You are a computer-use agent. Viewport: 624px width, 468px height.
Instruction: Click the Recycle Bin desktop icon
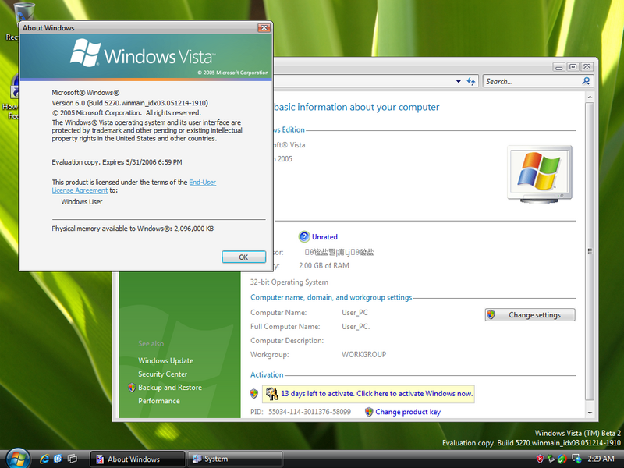23,12
